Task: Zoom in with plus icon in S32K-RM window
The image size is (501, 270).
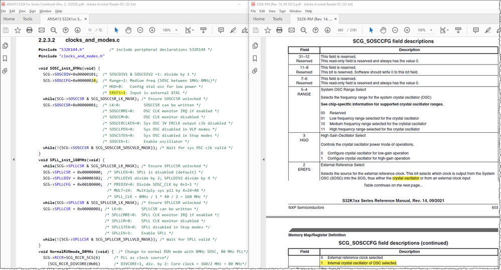Action: (x=407, y=30)
